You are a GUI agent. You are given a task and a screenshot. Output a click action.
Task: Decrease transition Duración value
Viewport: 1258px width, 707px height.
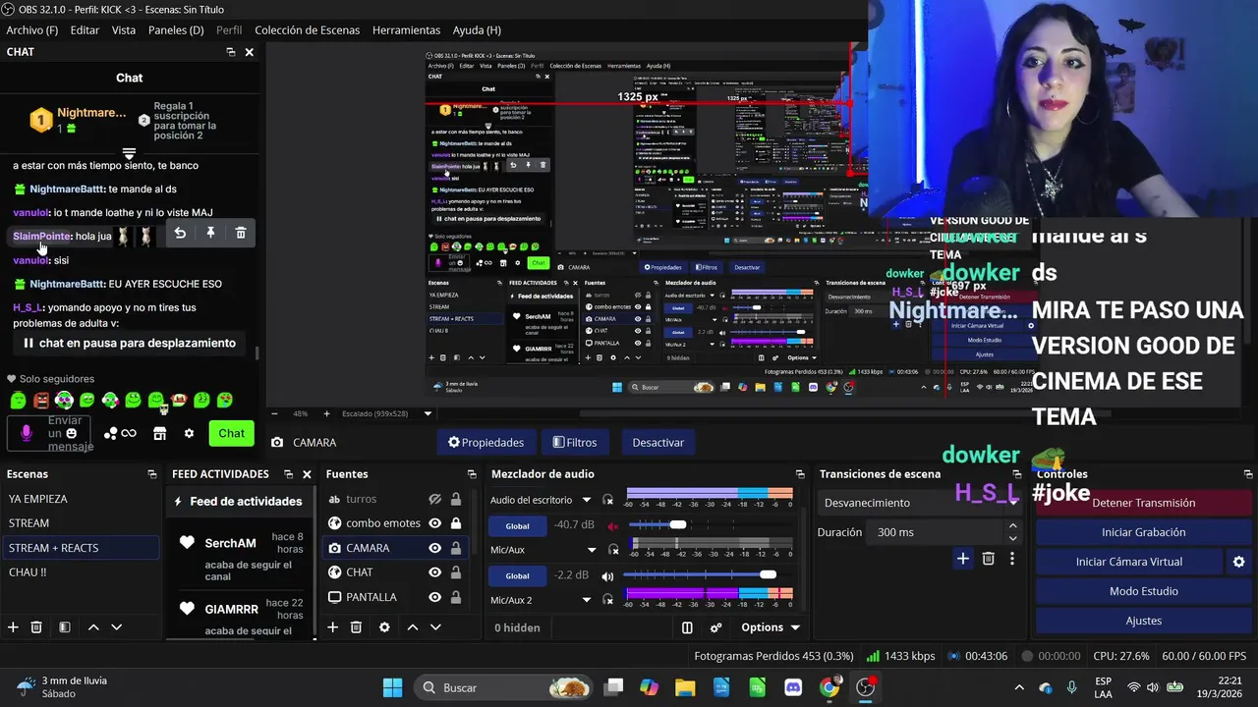[x=1013, y=538]
